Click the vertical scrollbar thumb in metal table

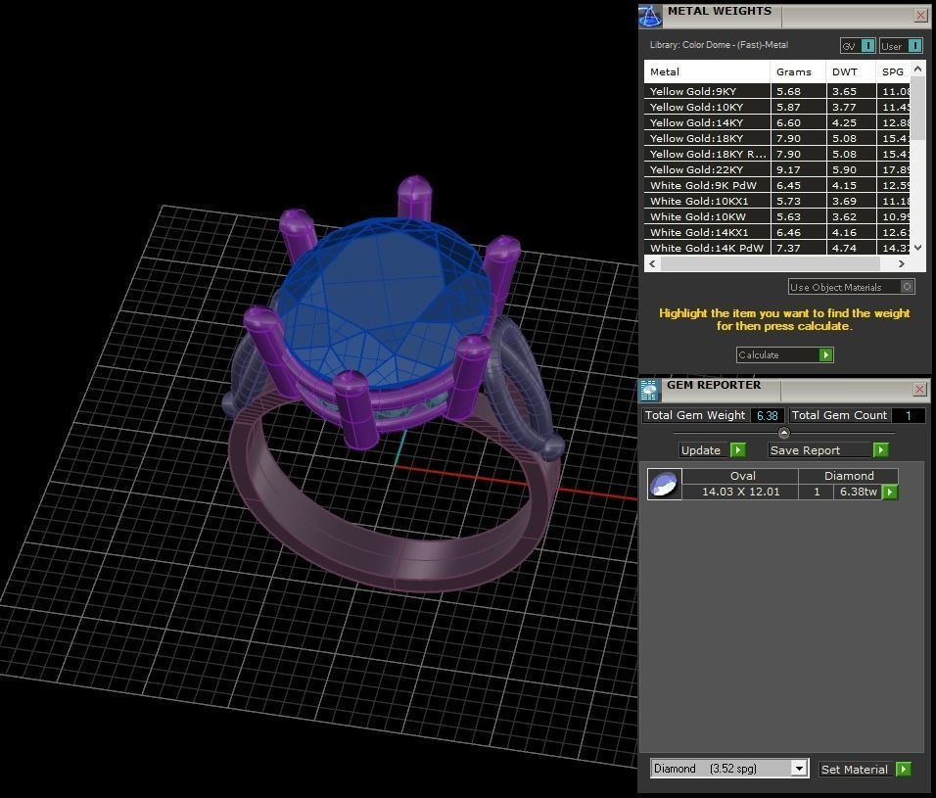[918, 108]
